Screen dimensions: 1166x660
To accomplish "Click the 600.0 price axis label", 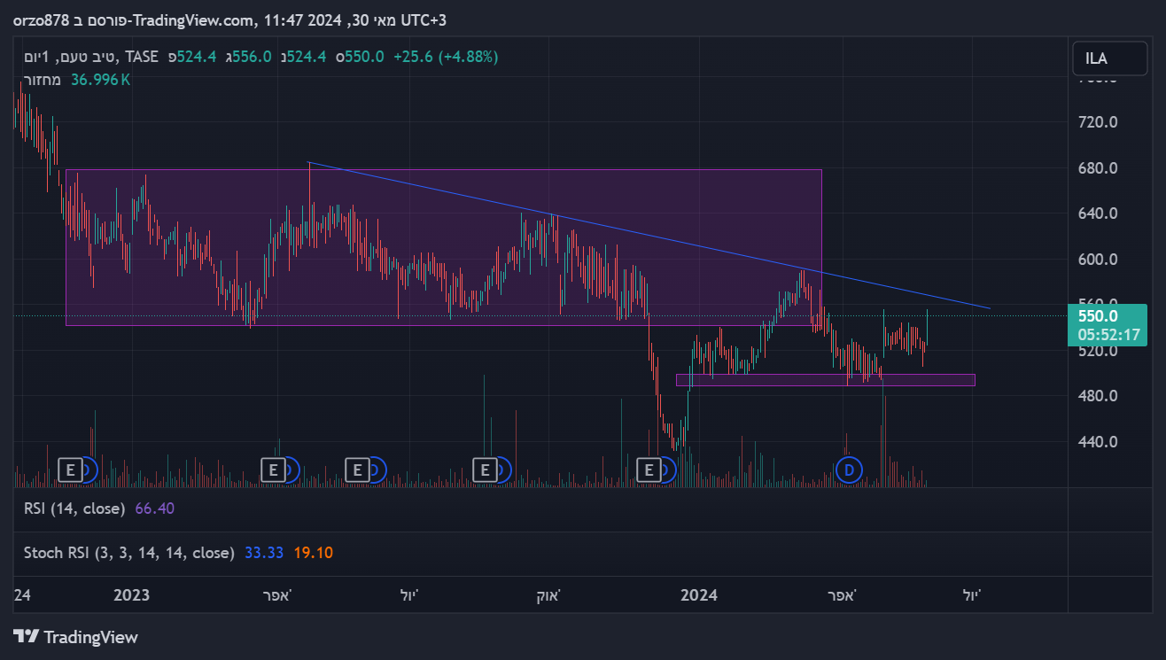I will (x=1098, y=260).
